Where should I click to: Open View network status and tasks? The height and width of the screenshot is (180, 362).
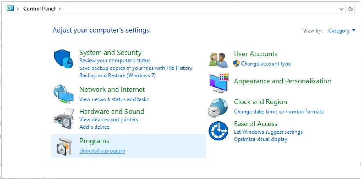click(x=114, y=99)
